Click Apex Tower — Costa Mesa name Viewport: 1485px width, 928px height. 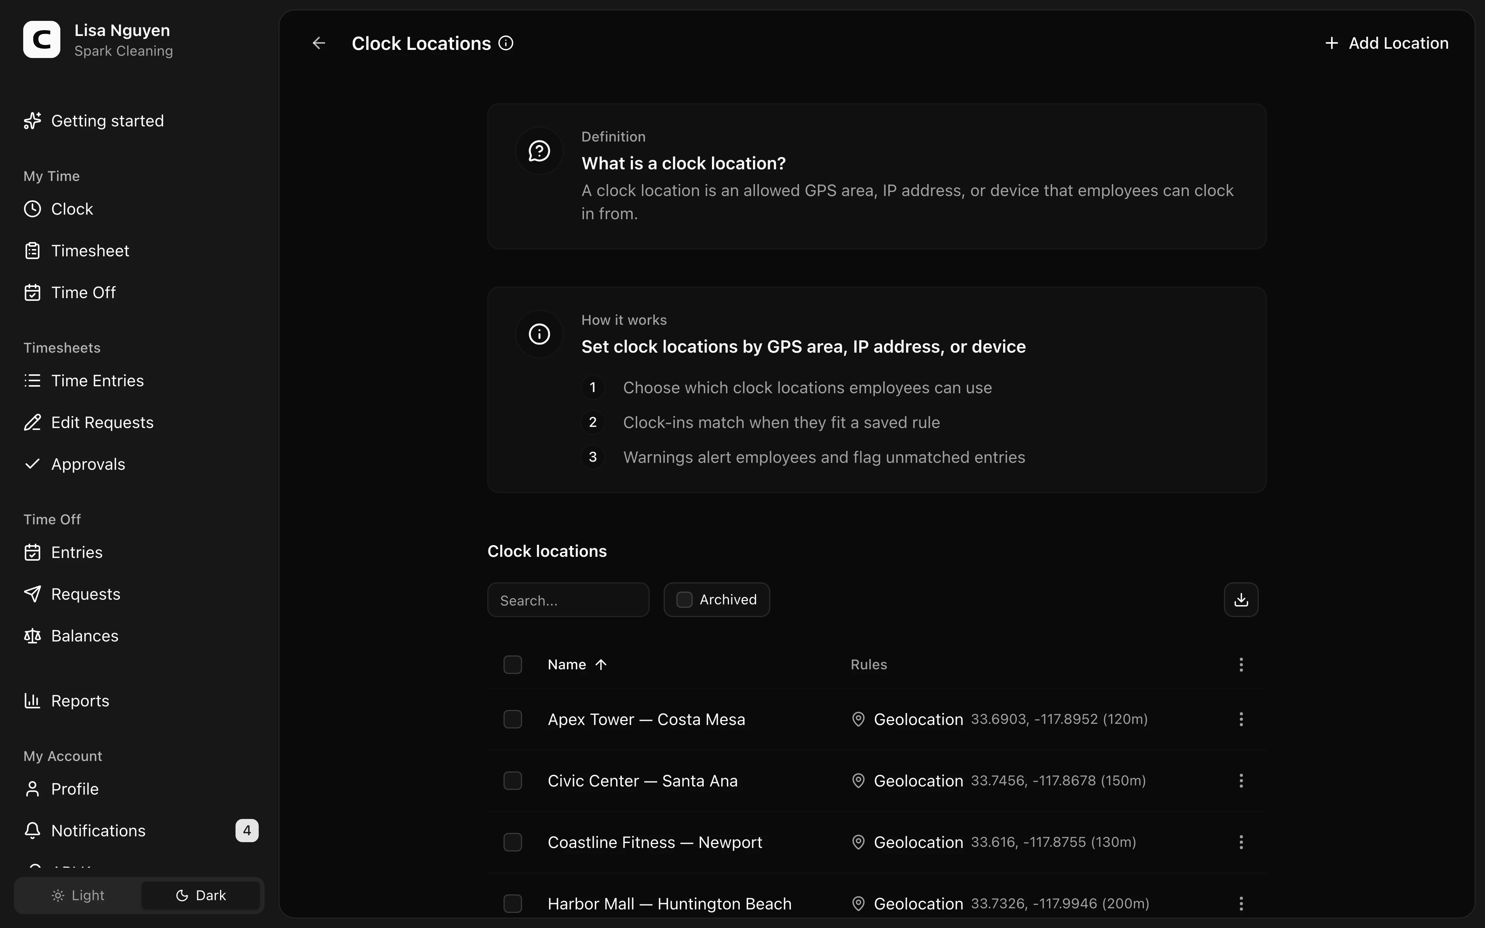click(646, 719)
